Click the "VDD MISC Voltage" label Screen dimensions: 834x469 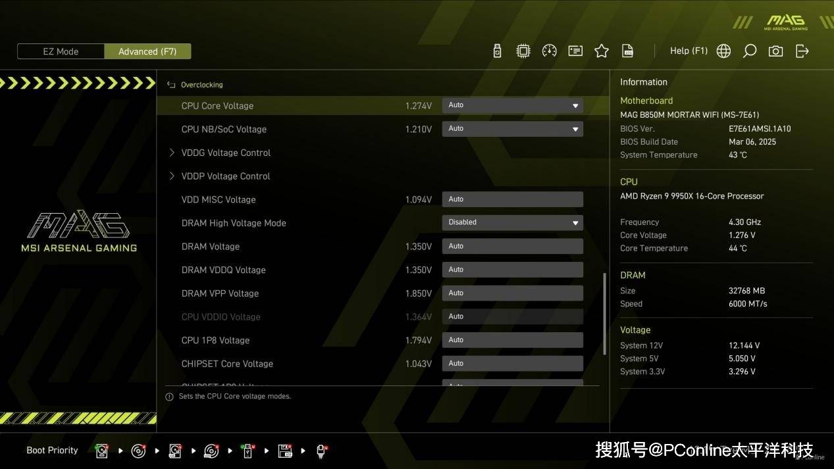pos(219,200)
